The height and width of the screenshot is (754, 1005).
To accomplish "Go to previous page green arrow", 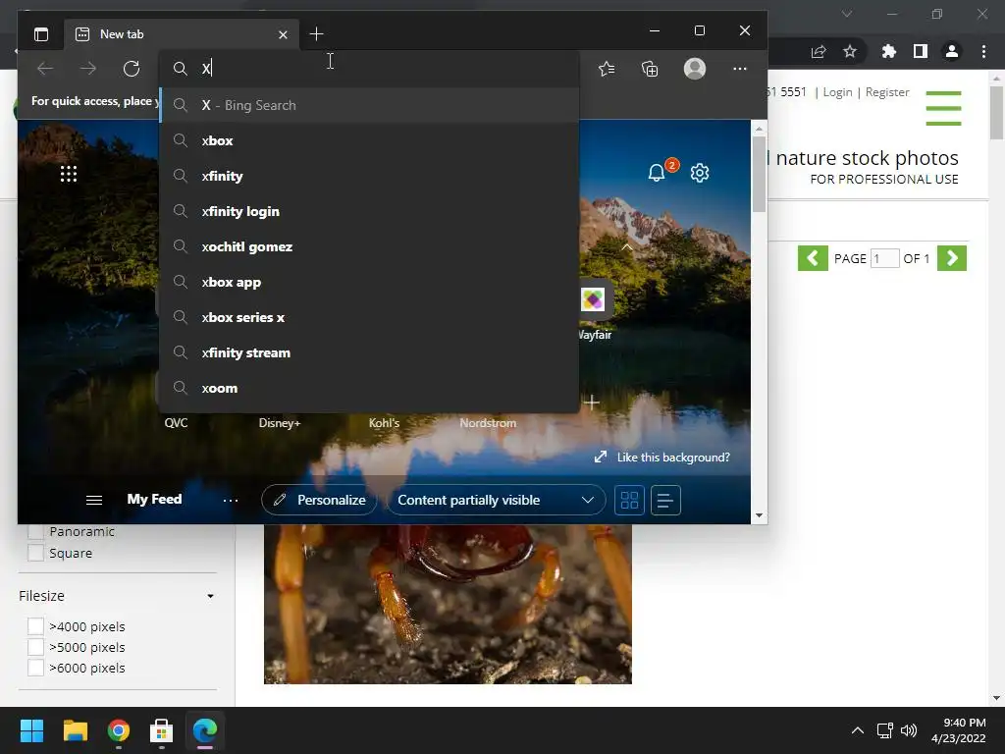I will coord(813,258).
